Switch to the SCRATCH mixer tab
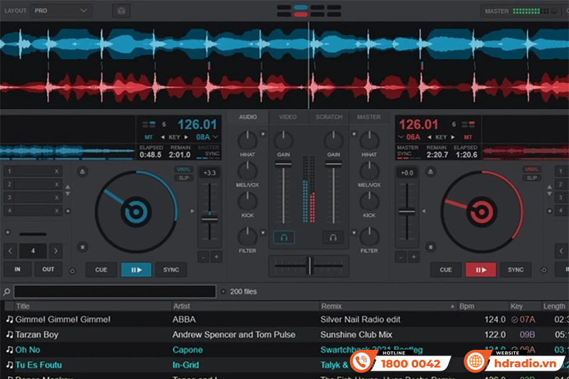This screenshot has width=569, height=379. (329, 117)
